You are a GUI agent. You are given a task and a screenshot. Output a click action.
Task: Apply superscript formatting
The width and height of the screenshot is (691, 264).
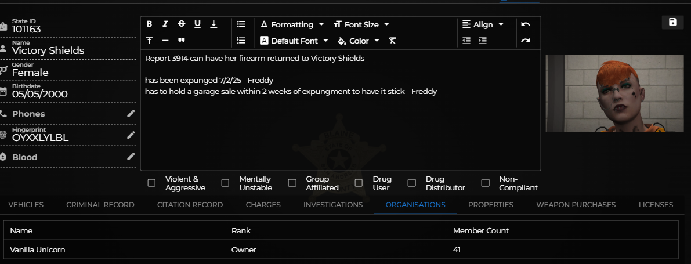click(x=149, y=41)
